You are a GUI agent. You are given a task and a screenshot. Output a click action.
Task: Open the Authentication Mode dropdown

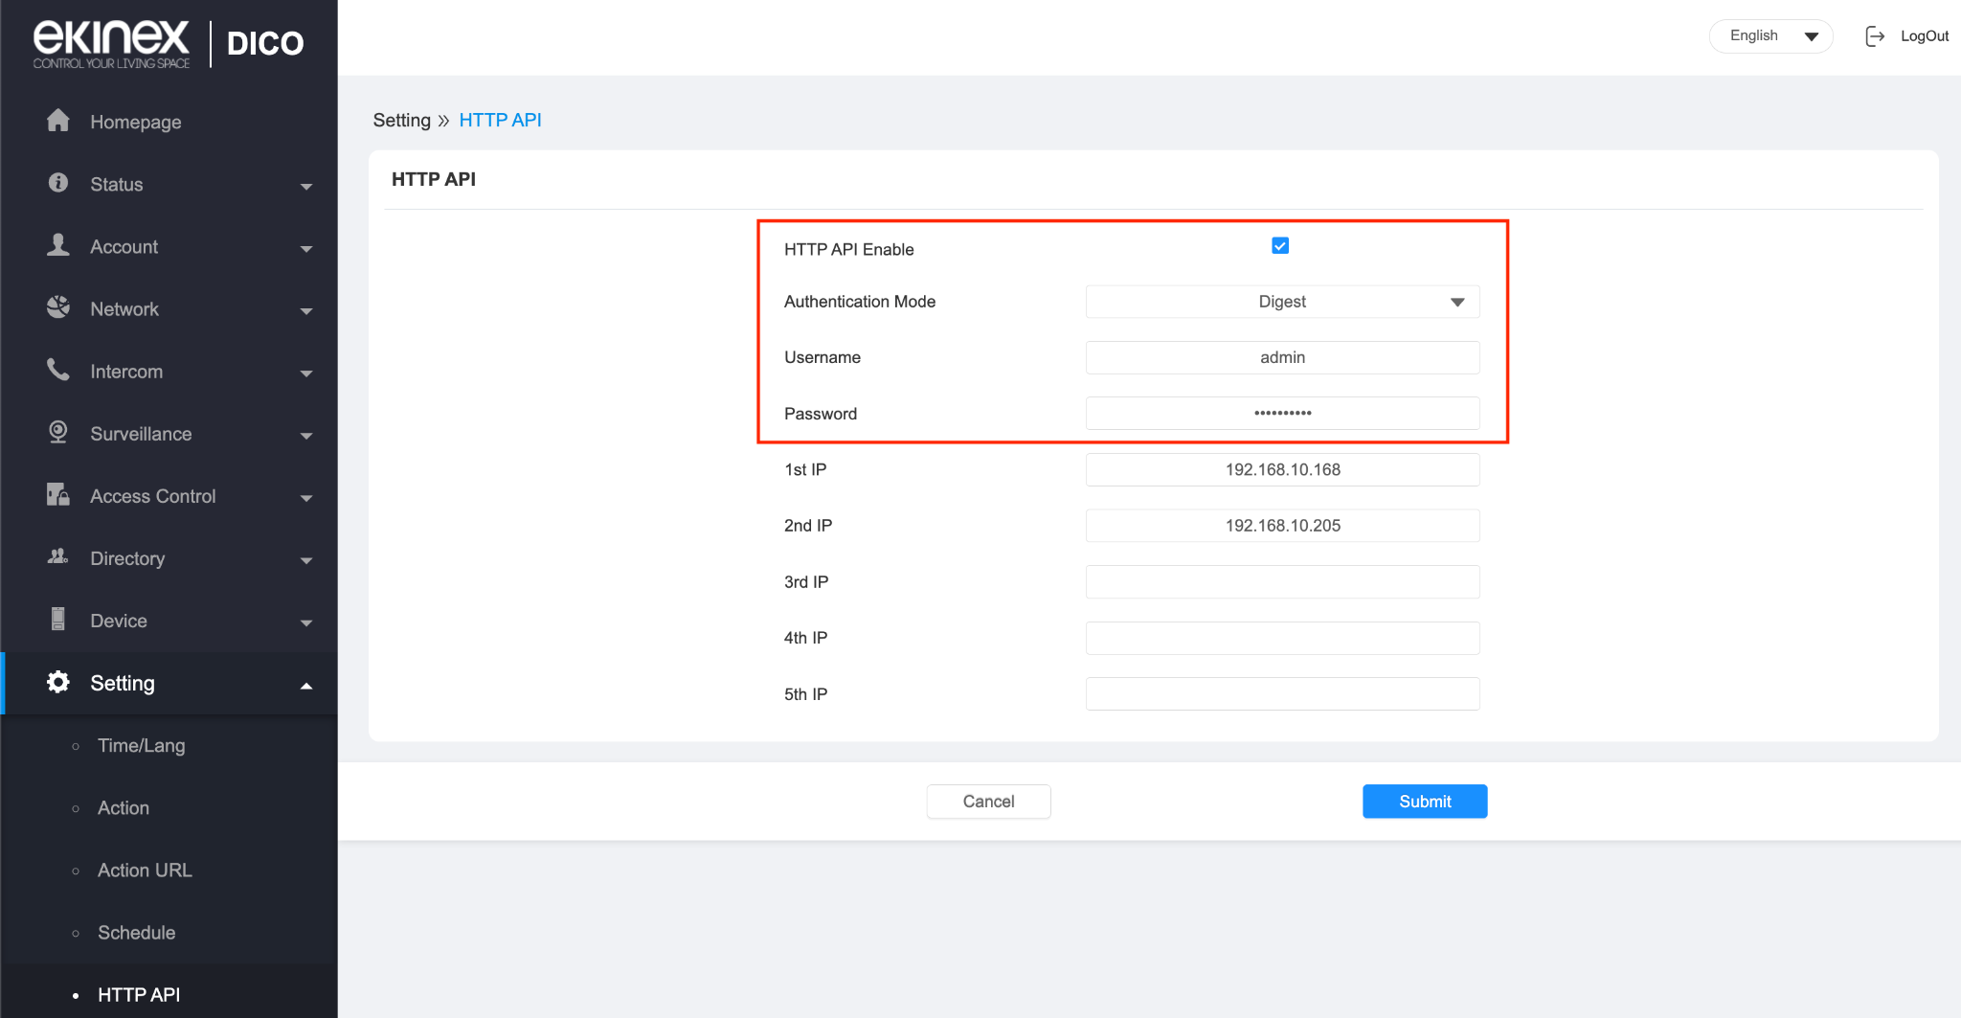click(x=1282, y=302)
